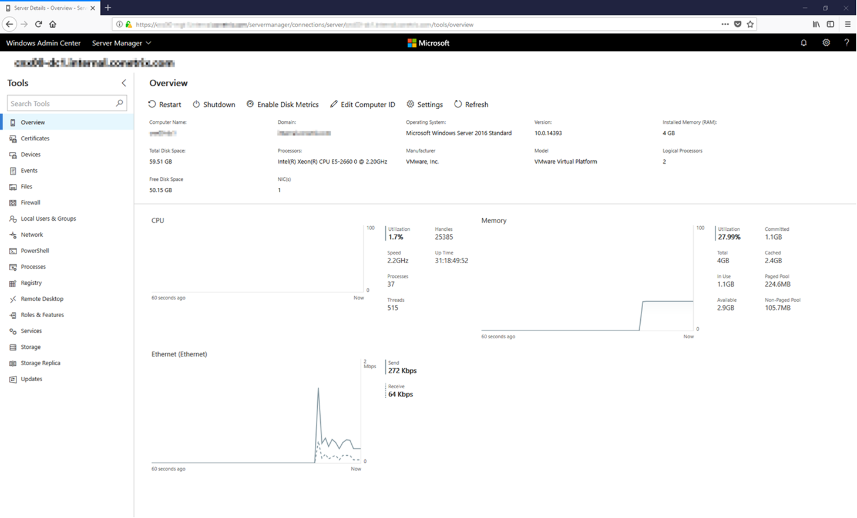Open the Overview tool icon in sidebar

pyautogui.click(x=13, y=123)
